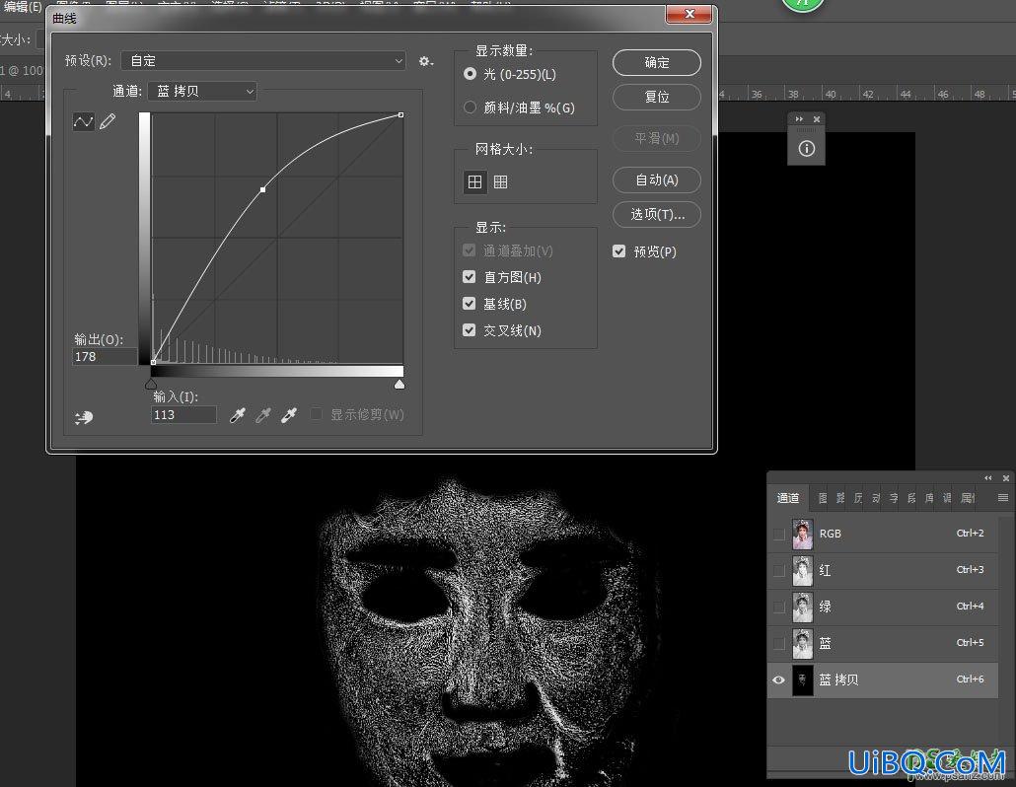1016x787 pixels.
Task: Toggle the Baseline checkbox
Action: [x=470, y=303]
